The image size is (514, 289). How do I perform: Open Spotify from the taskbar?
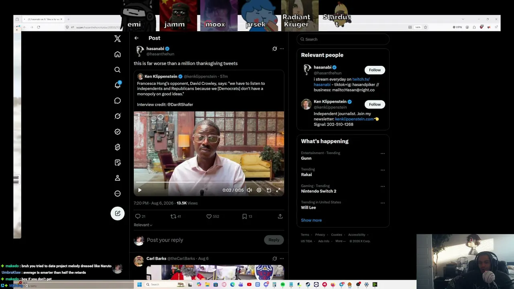click(x=283, y=285)
